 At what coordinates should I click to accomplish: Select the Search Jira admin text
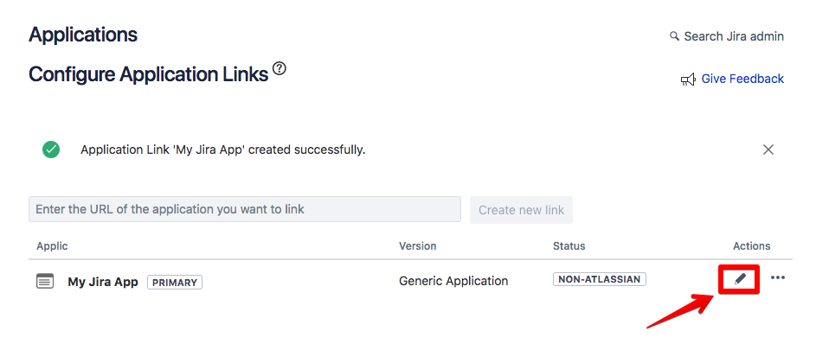734,36
